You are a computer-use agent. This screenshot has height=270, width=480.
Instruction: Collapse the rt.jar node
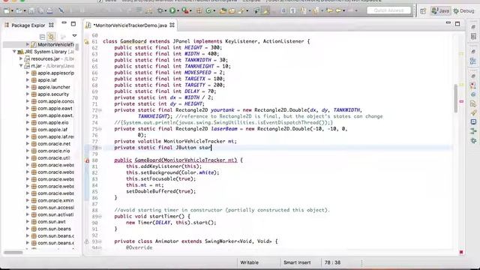[21, 66]
